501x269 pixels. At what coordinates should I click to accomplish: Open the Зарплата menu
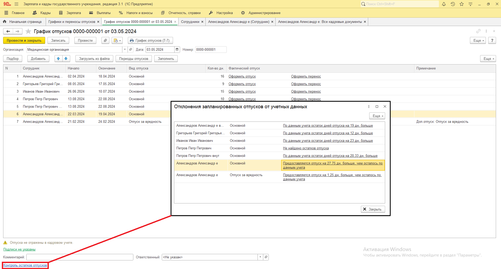click(70, 13)
